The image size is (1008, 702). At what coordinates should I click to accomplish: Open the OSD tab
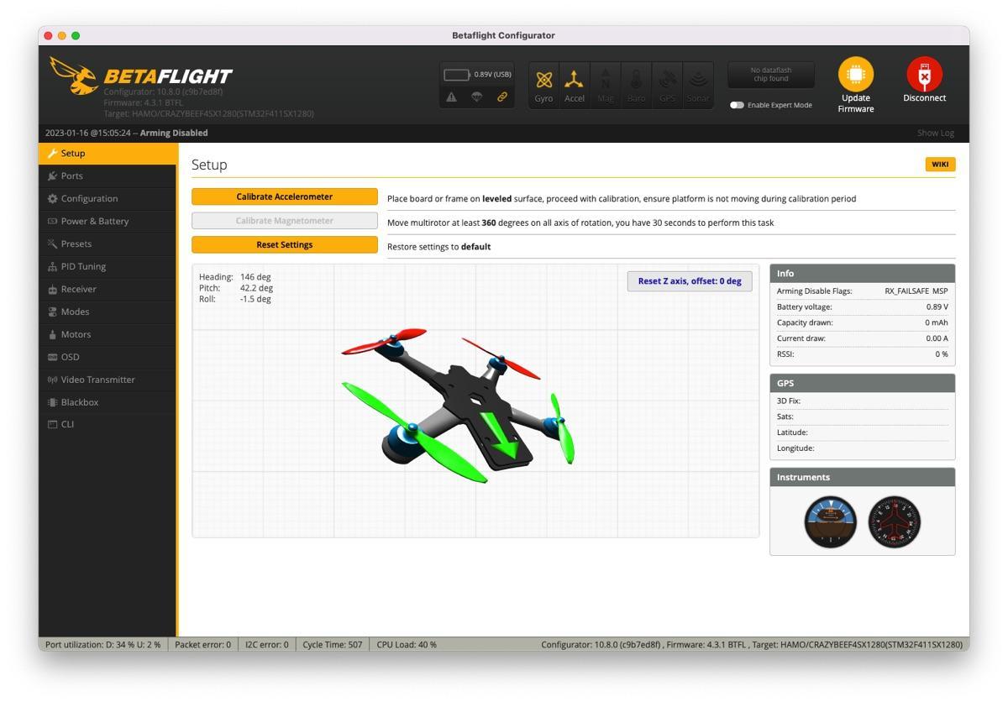[x=108, y=357]
